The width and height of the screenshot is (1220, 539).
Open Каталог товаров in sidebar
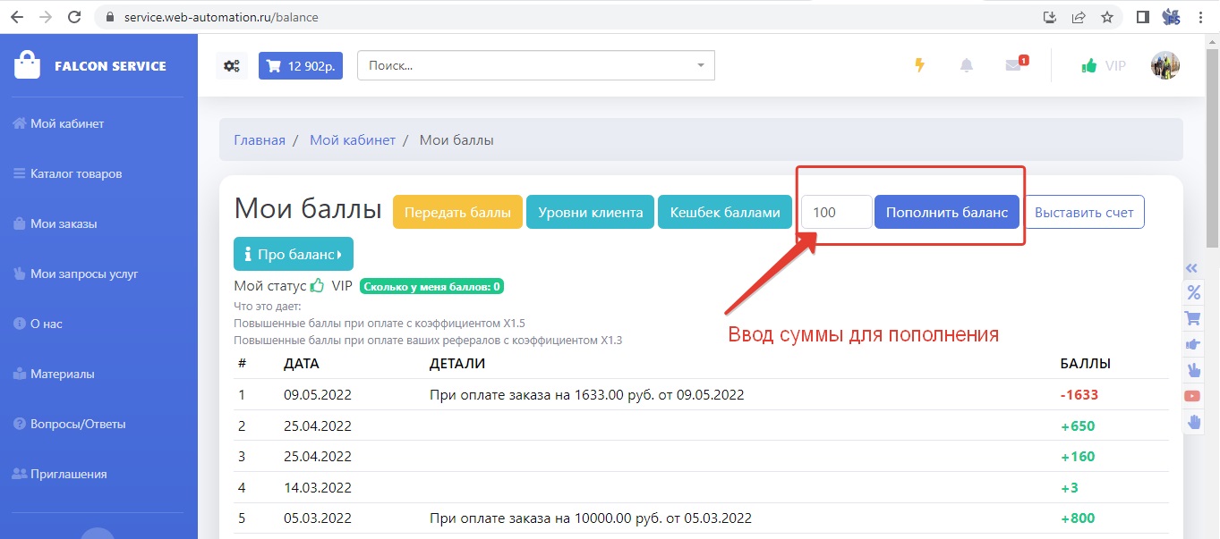coord(76,173)
